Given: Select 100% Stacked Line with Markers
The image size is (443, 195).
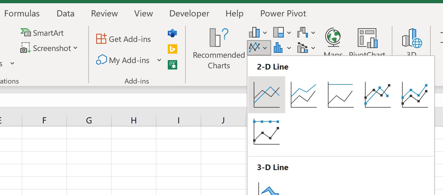Looking at the screenshot, I should 266,132.
